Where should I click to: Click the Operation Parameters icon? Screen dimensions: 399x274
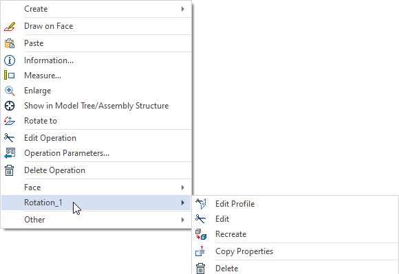[10, 153]
